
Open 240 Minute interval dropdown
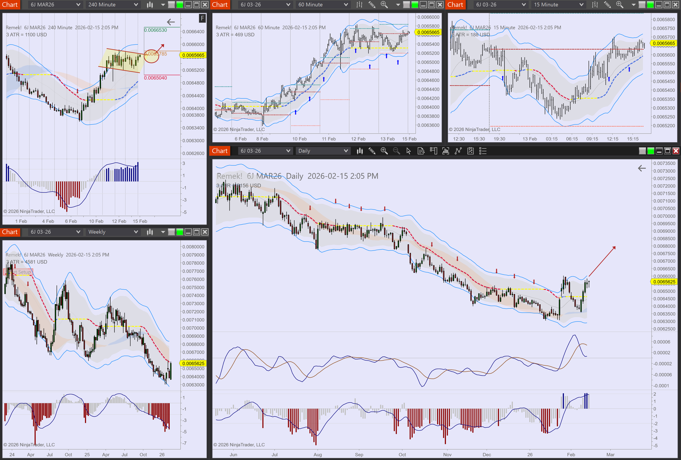(x=113, y=5)
